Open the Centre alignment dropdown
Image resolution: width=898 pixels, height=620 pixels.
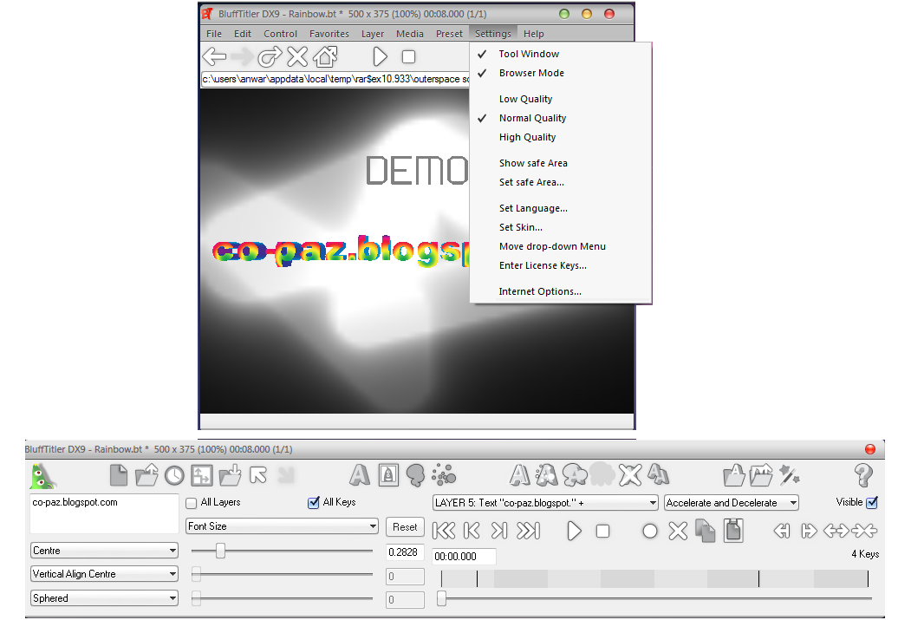104,551
